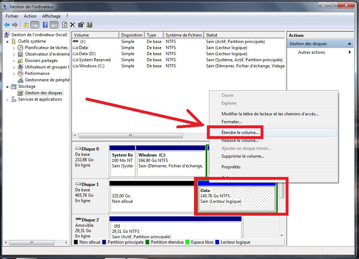The height and width of the screenshot is (259, 359).
Task: Select Utilisateurs et groupes in the tree
Action: [47, 67]
